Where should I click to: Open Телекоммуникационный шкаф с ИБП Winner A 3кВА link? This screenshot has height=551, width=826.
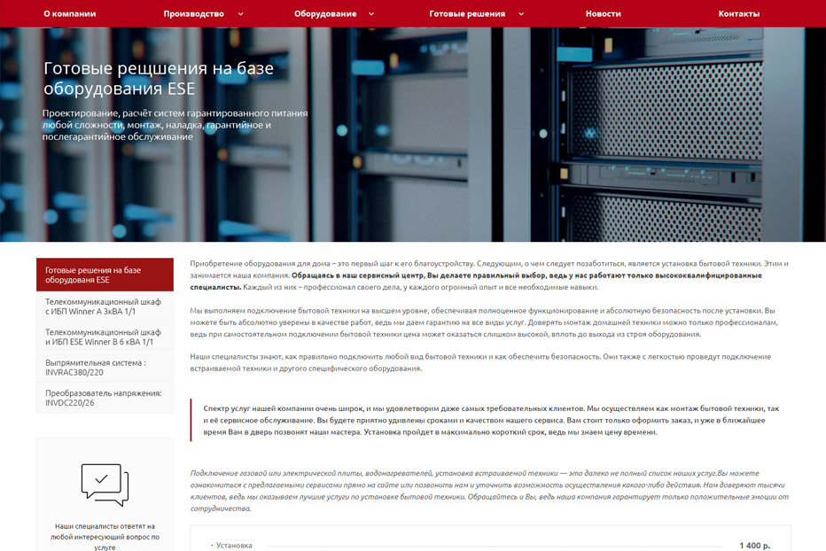pos(105,307)
